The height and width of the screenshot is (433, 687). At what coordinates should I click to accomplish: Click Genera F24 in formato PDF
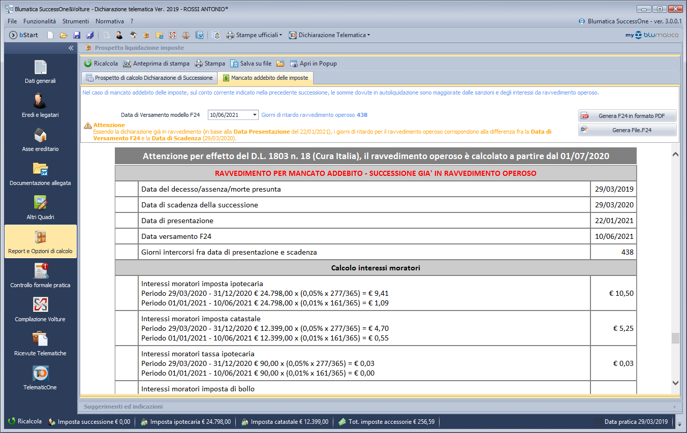coord(627,116)
